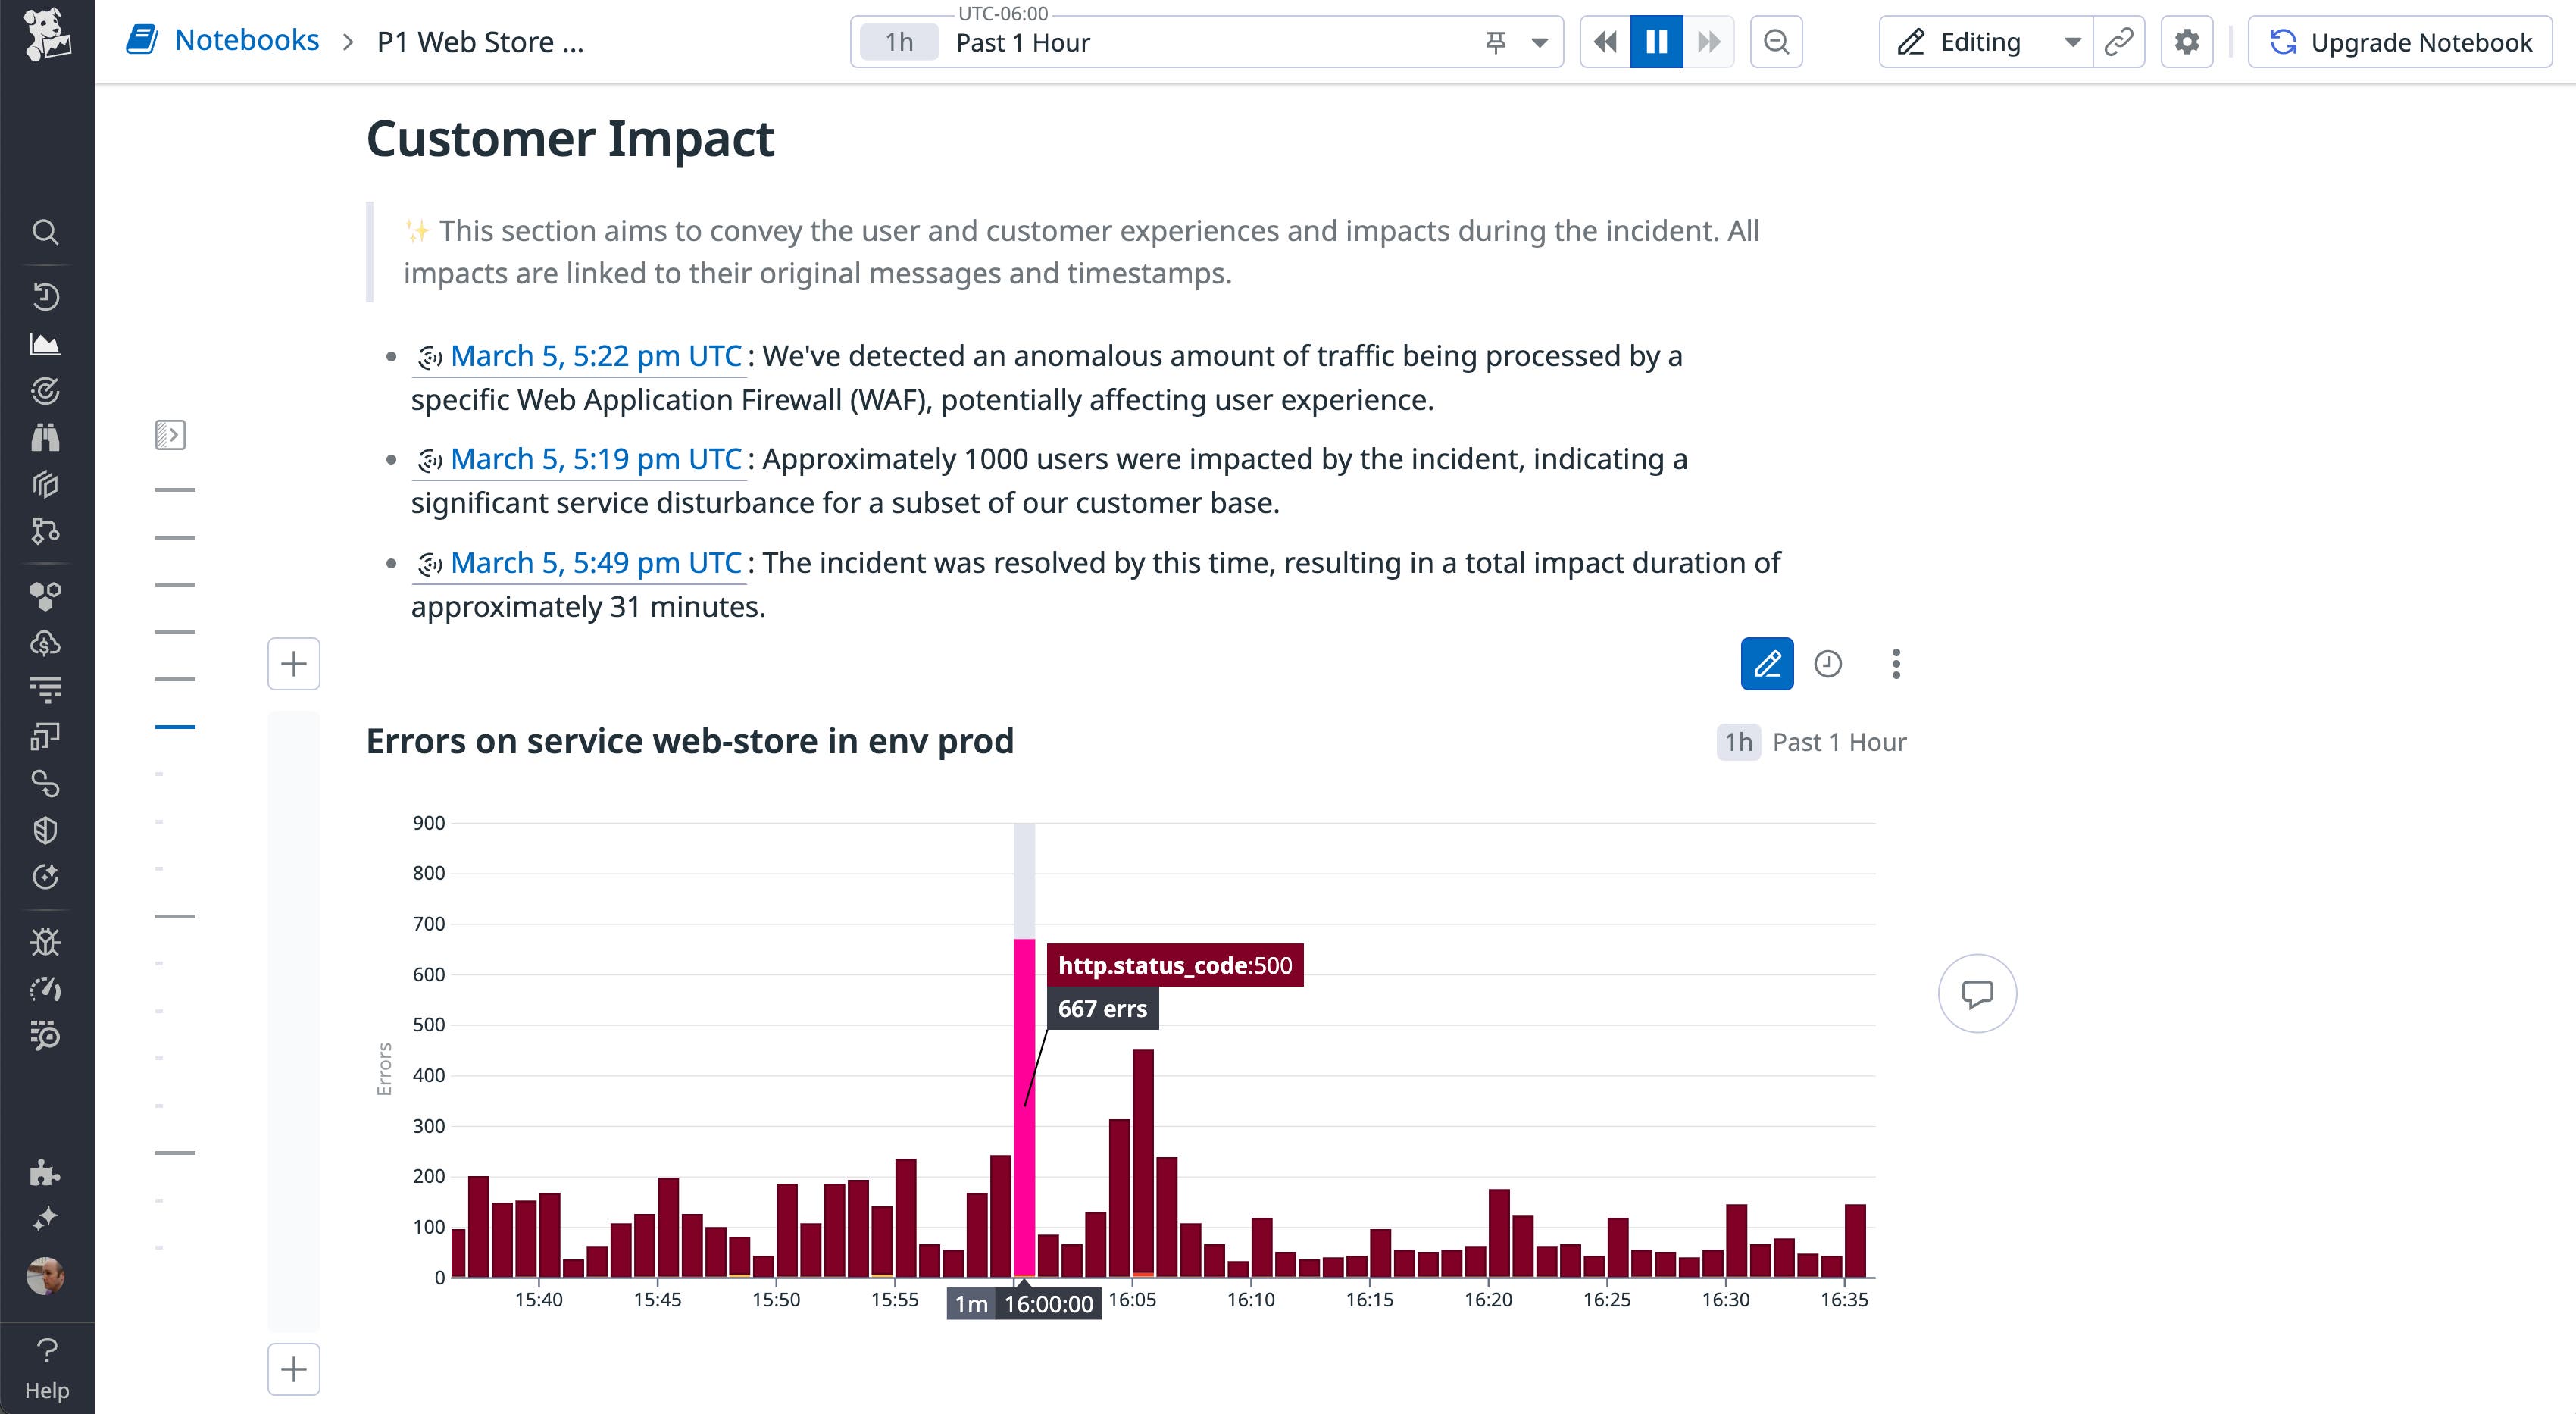
Task: Open the March 5, 5:19 pm UTC link
Action: (594, 459)
